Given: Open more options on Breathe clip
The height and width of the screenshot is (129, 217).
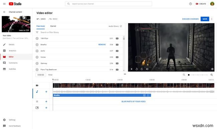Looking at the screenshot, I should (x=148, y=95).
